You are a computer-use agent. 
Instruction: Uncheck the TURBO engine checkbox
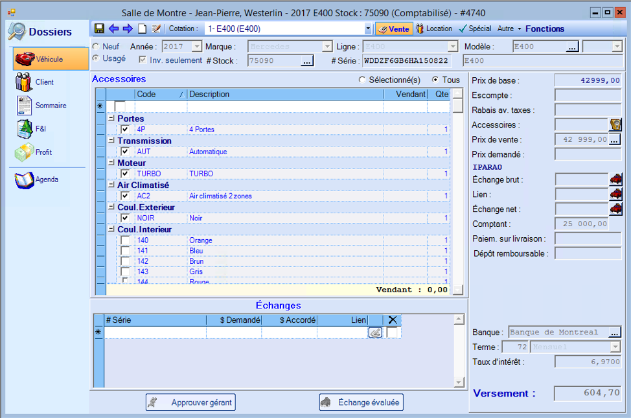125,174
